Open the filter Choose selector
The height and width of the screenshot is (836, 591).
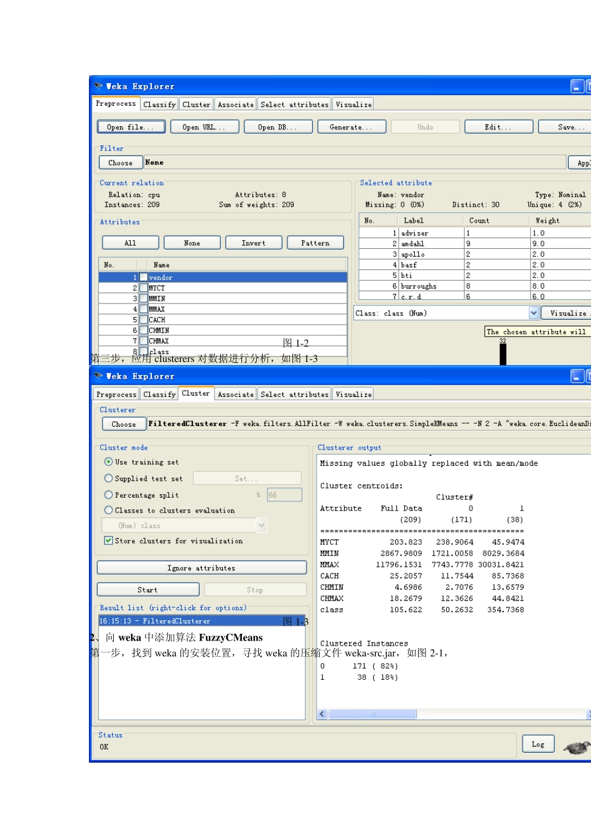[120, 163]
